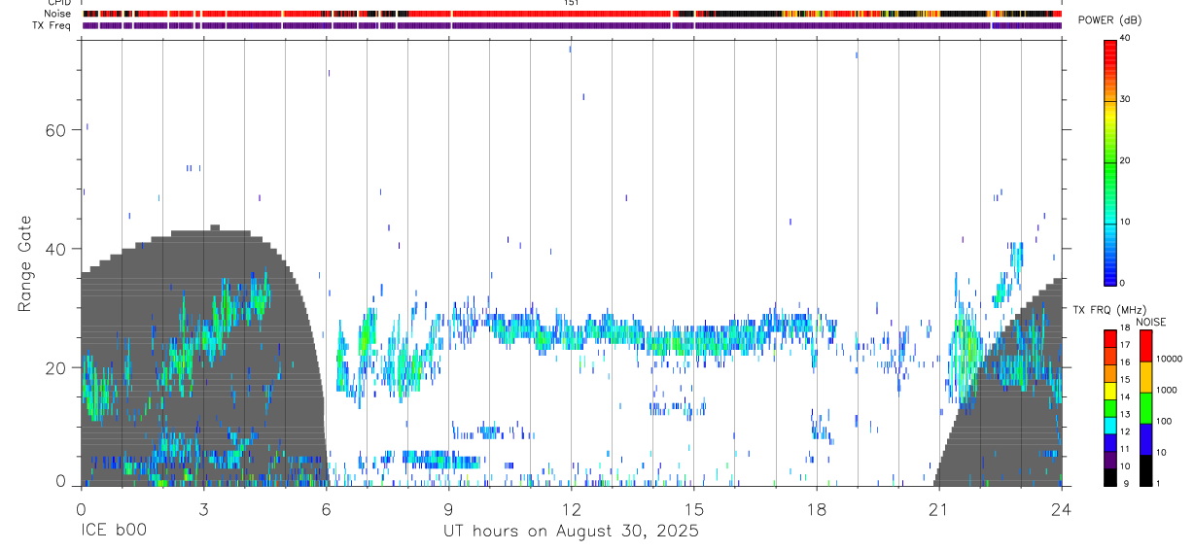Click the 9 hour tick on time axis
The height and width of the screenshot is (551, 1194).
click(x=448, y=507)
